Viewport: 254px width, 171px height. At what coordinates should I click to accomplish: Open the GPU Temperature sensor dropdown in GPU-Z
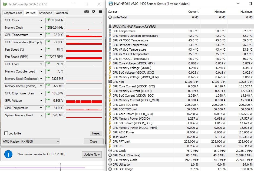[x=41, y=35]
